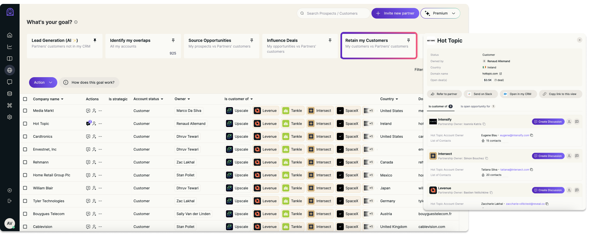
Task: Open the discussion icon for Hot Topic row
Action: 88,123
